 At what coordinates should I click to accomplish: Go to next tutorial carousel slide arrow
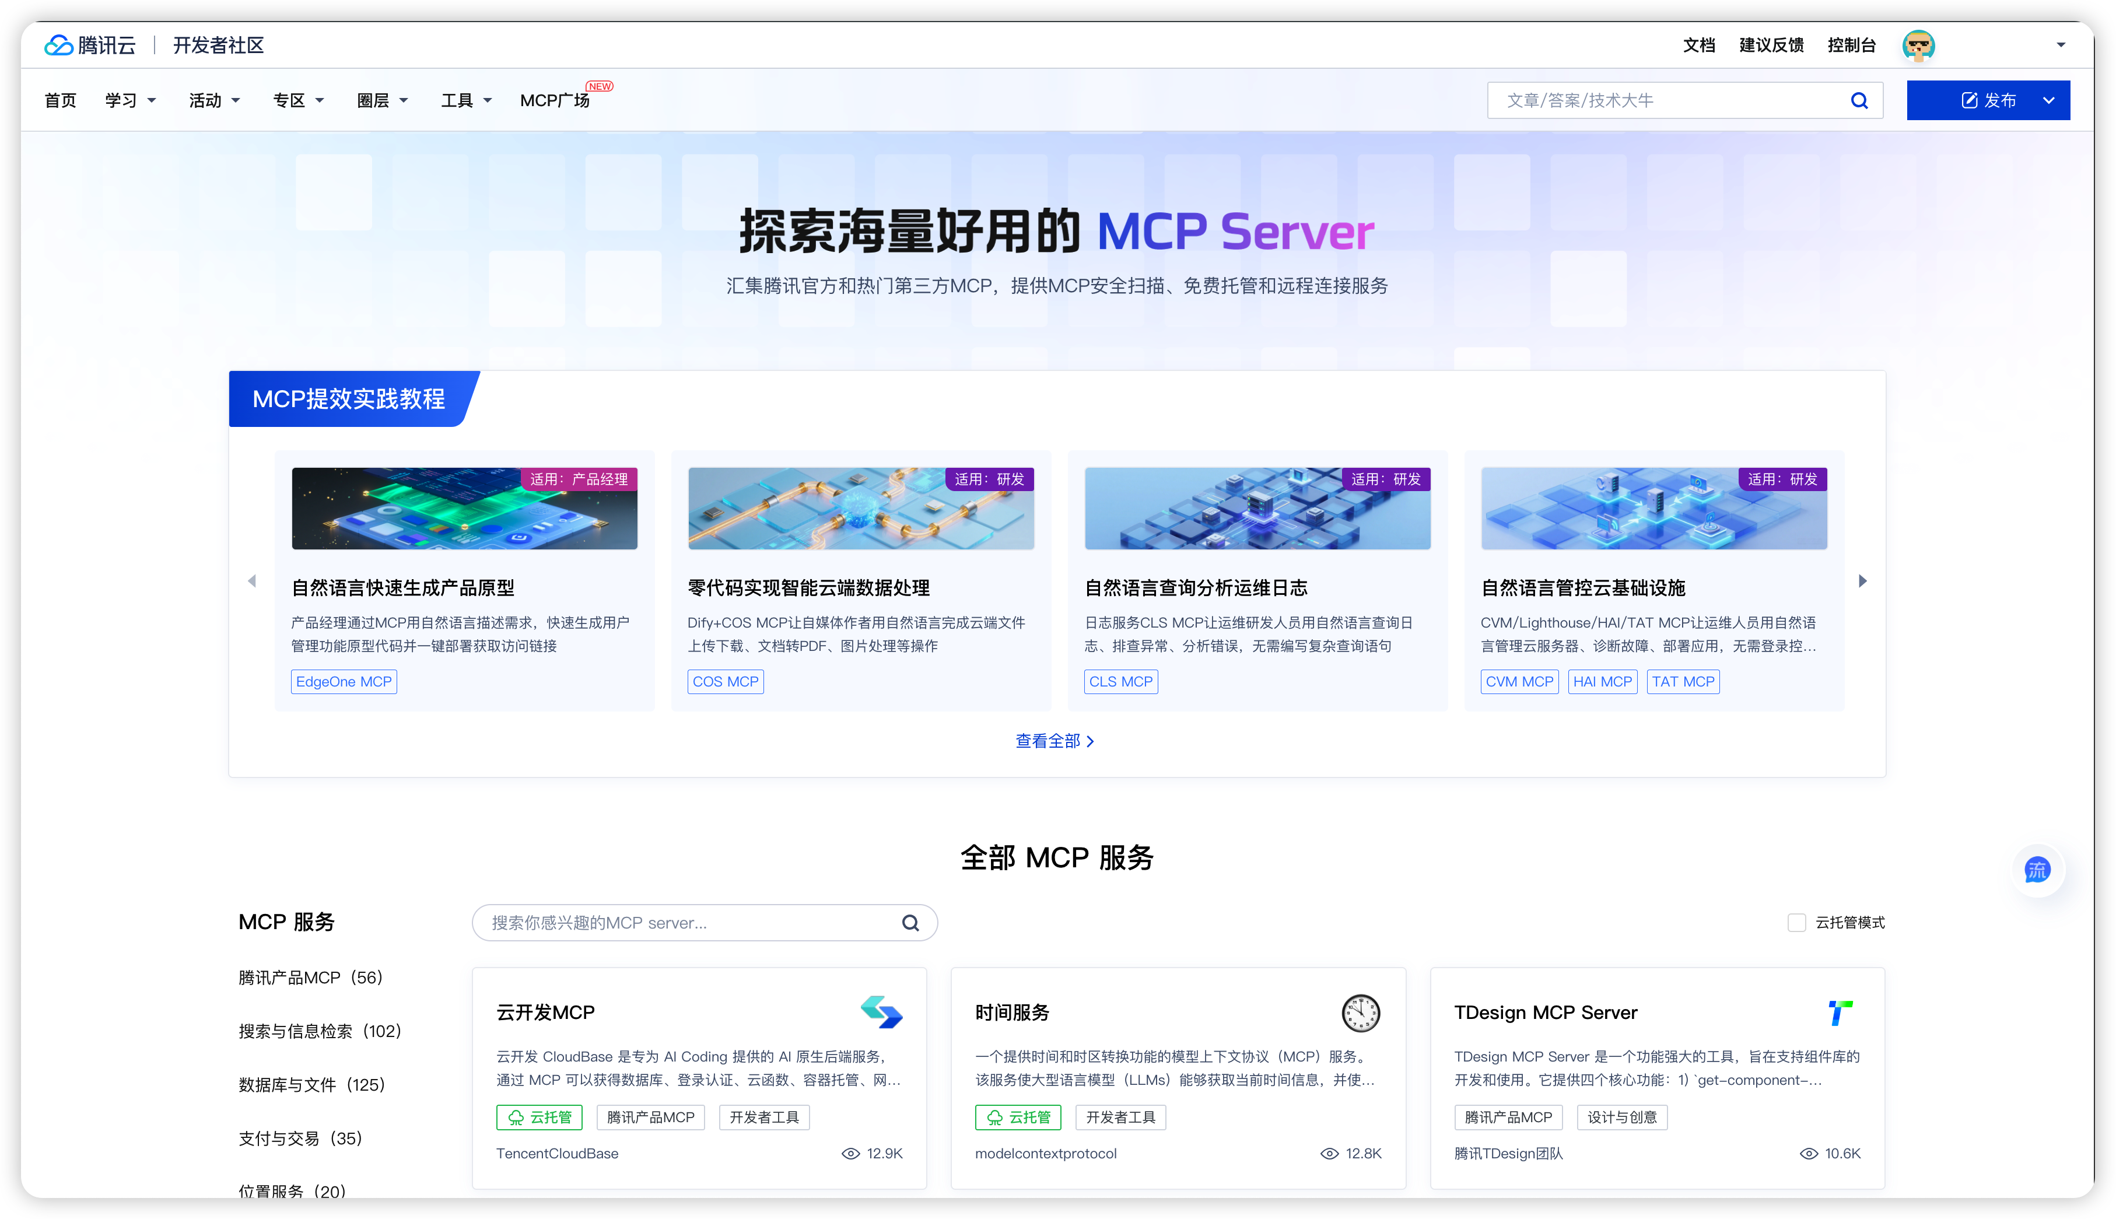pos(1862,581)
